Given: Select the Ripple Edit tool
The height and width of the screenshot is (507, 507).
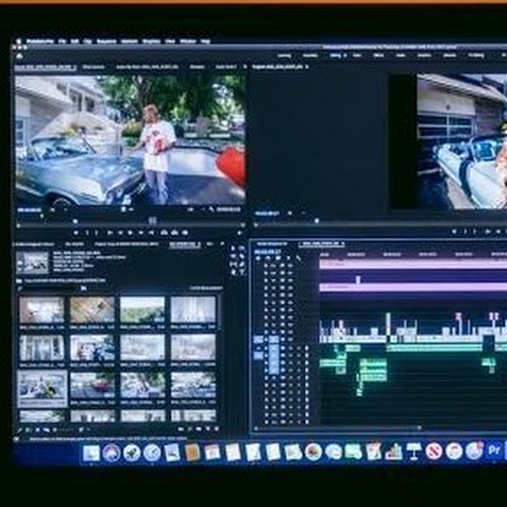Looking at the screenshot, I should (x=233, y=256).
